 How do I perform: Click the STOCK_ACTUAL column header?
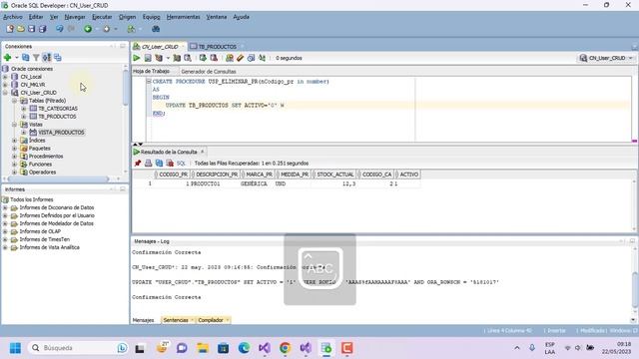coord(335,175)
